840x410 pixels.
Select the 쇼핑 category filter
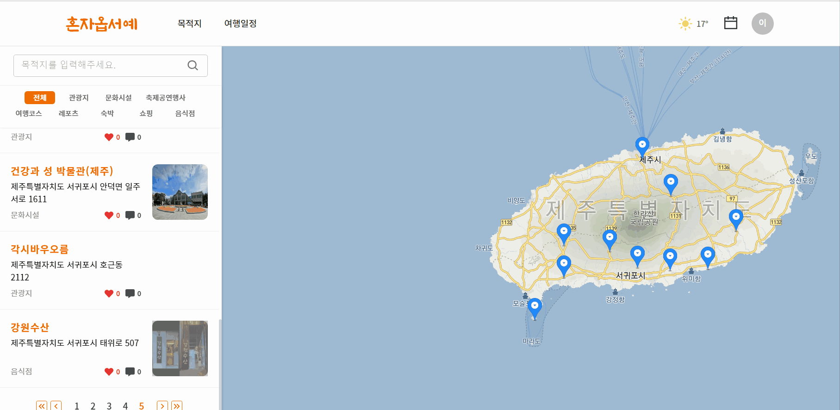coord(146,113)
